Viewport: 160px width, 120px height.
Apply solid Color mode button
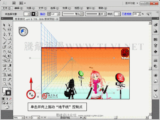4,99
